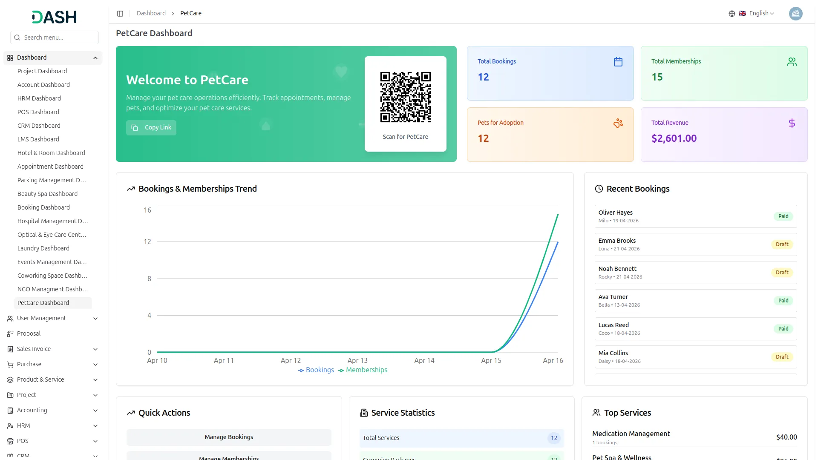Click the search magnifier icon
The image size is (818, 460).
point(17,37)
